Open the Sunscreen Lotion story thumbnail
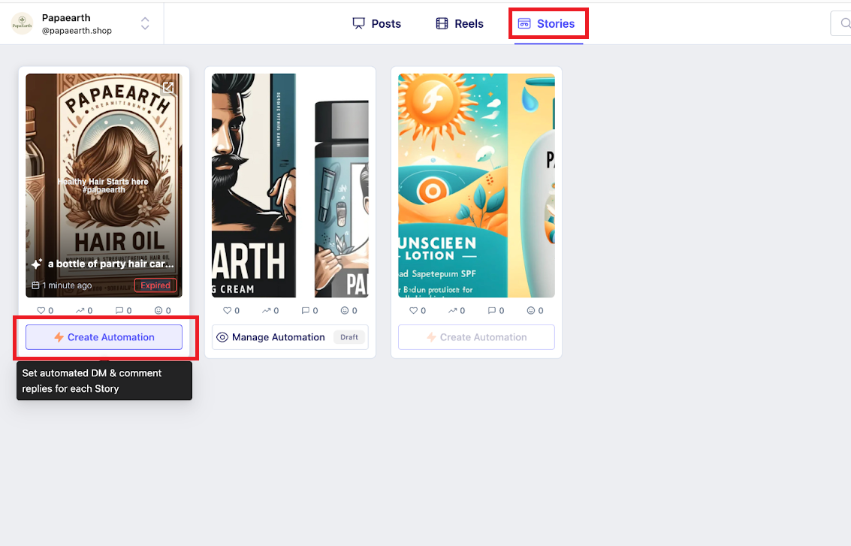 (x=476, y=186)
